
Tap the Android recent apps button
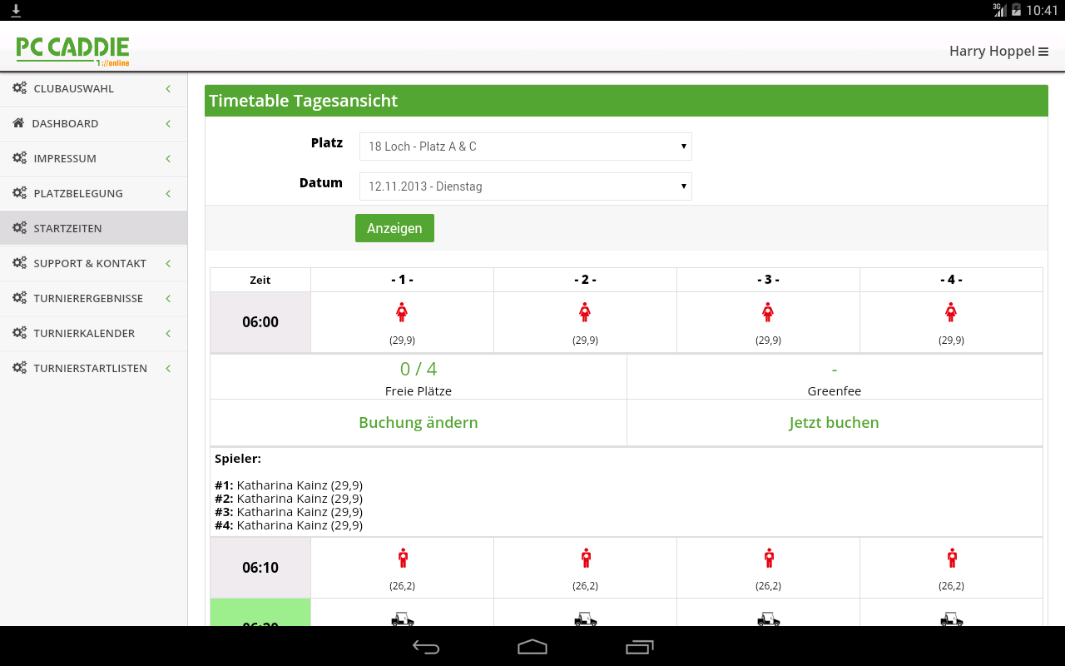click(x=639, y=646)
